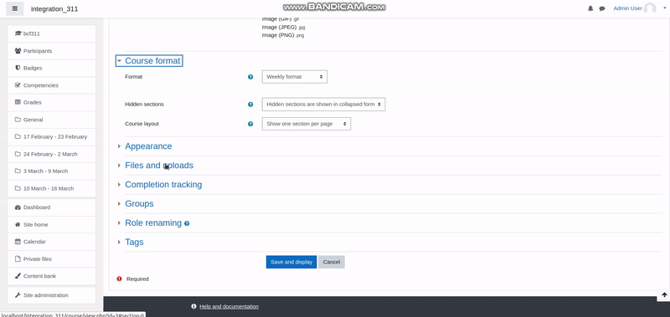This screenshot has height=317, width=670.
Task: Go to 3 March - 9 March section
Action: [51, 171]
